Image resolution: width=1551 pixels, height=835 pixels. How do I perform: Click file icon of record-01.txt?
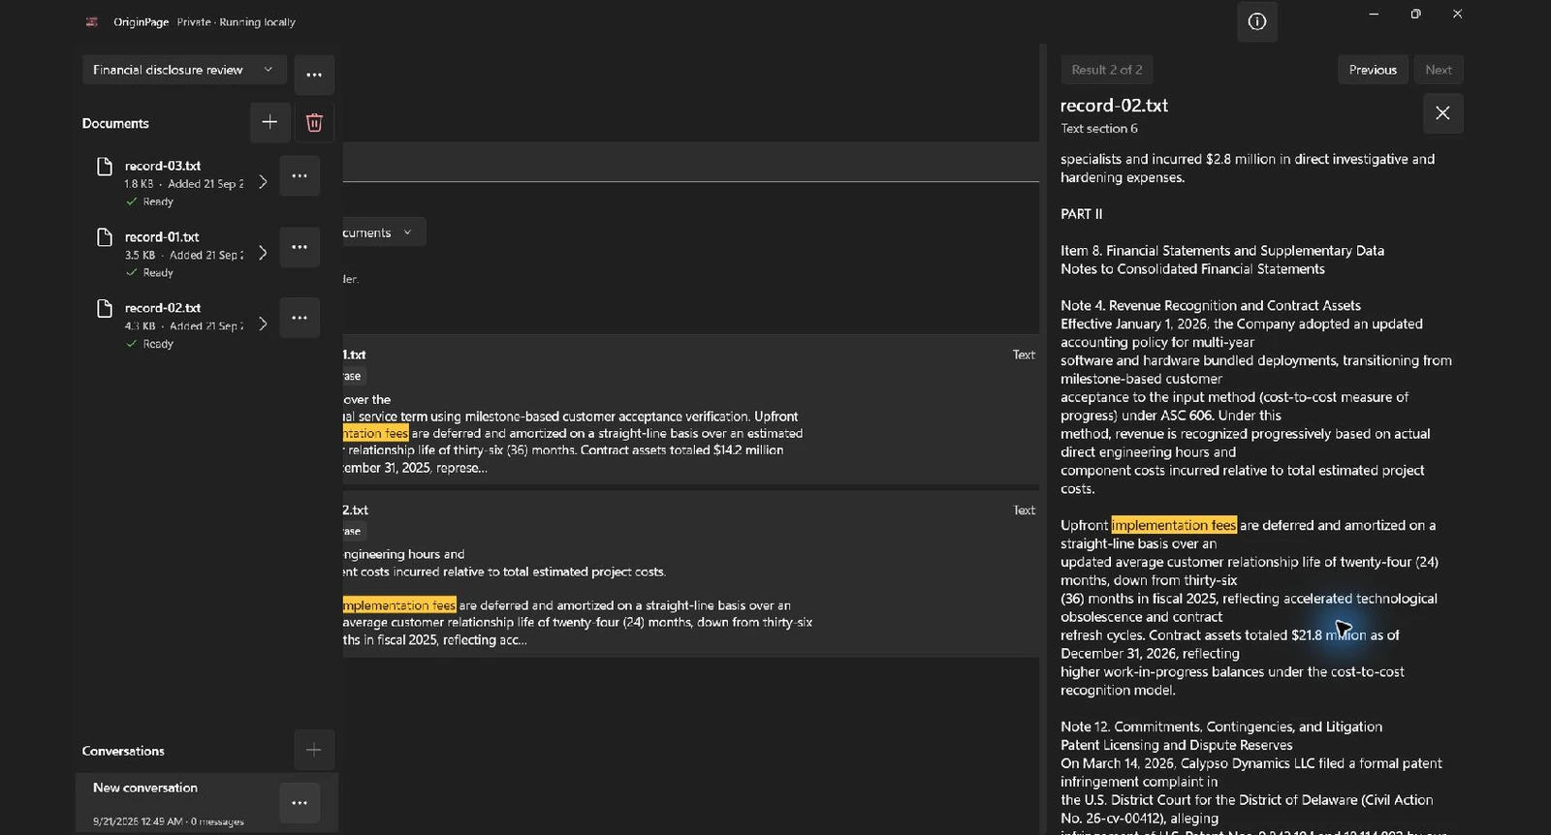coord(105,237)
